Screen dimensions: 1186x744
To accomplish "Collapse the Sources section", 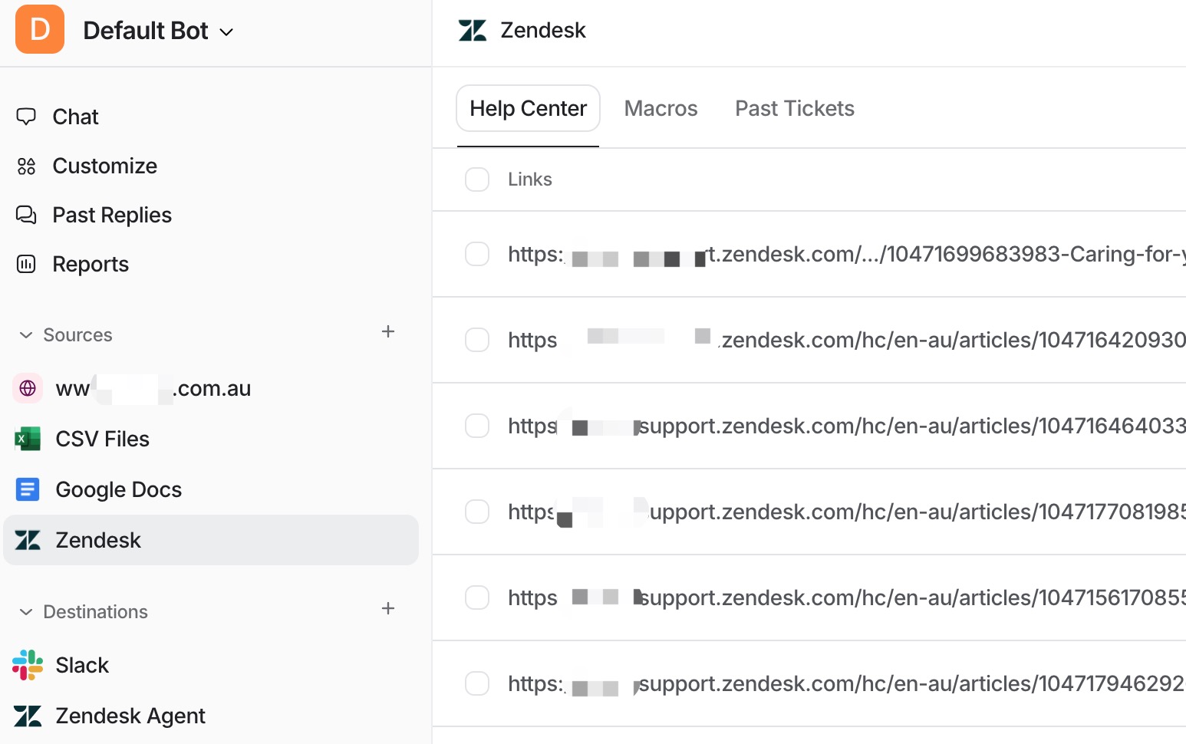I will pyautogui.click(x=26, y=335).
